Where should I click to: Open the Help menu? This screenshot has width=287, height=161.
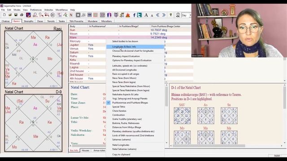73,10
